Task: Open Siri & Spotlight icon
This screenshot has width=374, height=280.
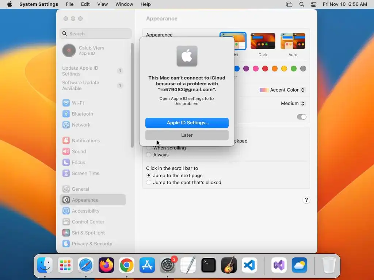Action: coord(66,233)
